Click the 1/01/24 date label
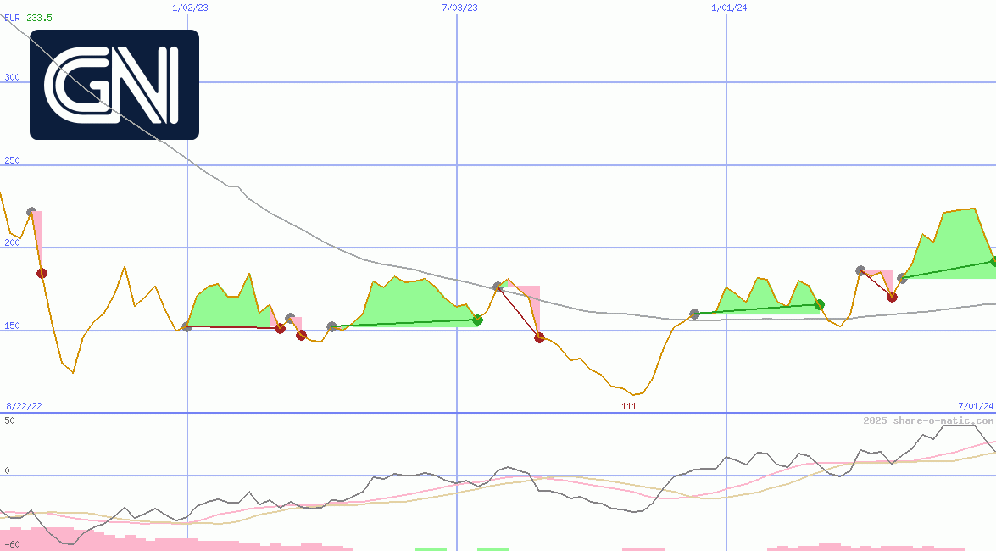996x551 pixels. point(729,8)
